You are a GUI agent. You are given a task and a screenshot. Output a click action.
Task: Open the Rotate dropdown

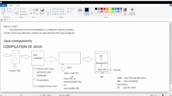tap(24, 14)
